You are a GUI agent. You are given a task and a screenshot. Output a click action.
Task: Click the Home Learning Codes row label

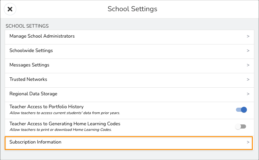[x=65, y=124]
